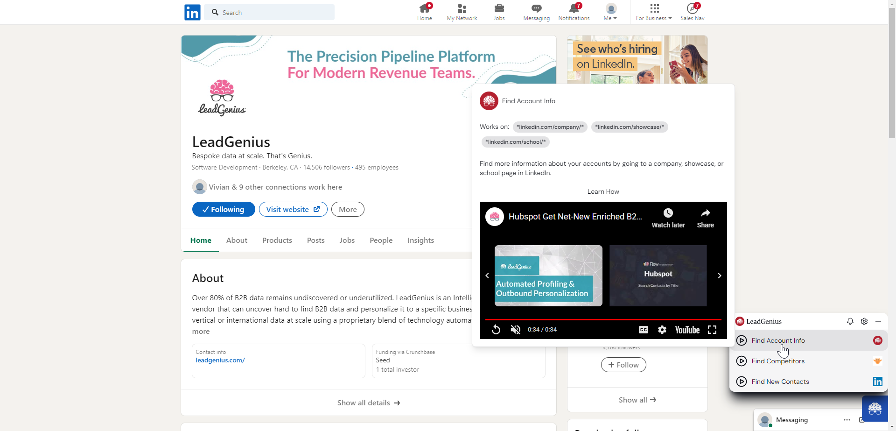The height and width of the screenshot is (431, 896).
Task: Run Find Competitors playbook
Action: click(810, 361)
